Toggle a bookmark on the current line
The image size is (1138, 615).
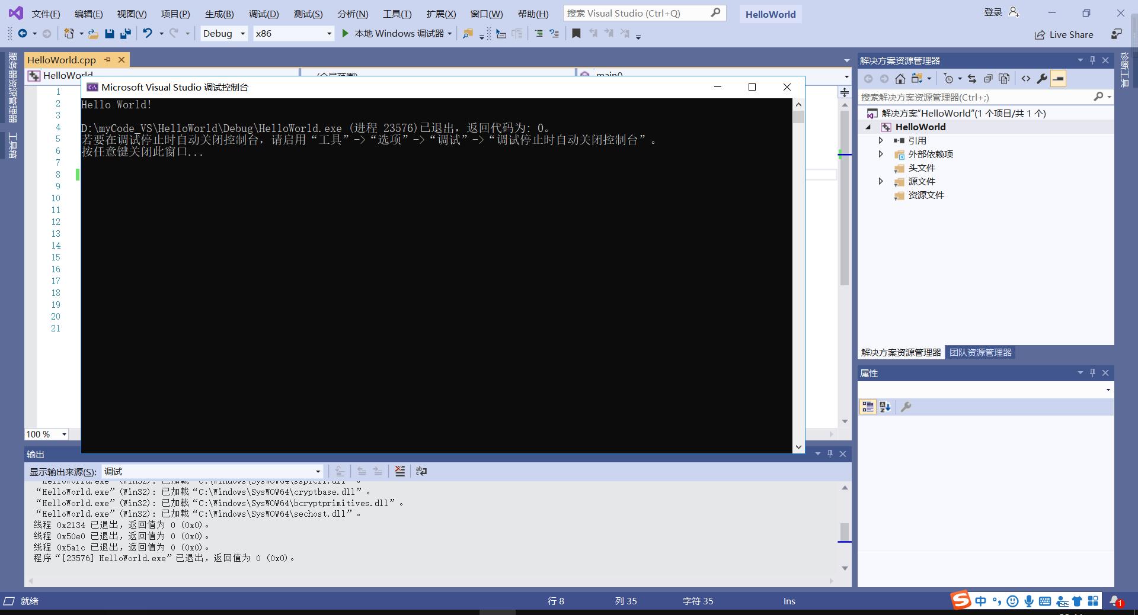tap(576, 34)
